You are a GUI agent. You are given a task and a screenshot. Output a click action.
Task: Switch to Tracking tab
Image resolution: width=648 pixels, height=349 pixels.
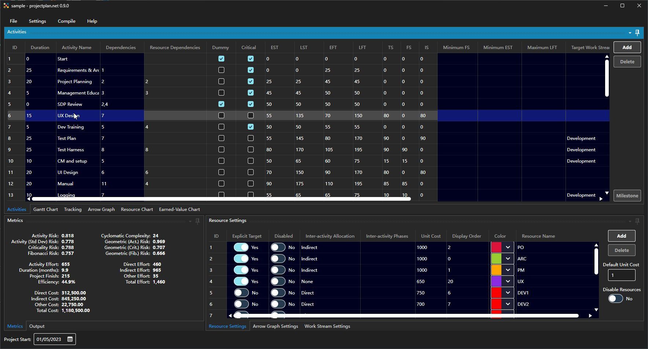point(73,209)
